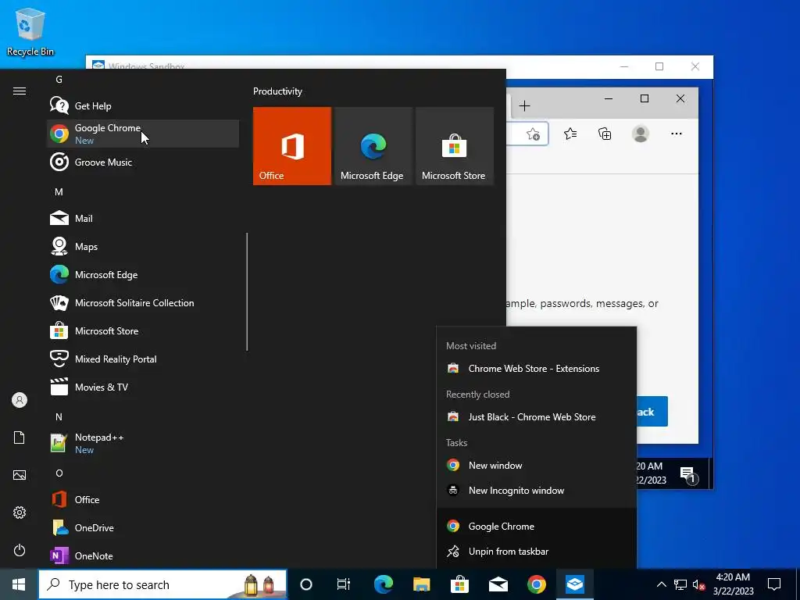
Task: Click the Microsoft Edge tile under Productivity
Action: pyautogui.click(x=373, y=146)
